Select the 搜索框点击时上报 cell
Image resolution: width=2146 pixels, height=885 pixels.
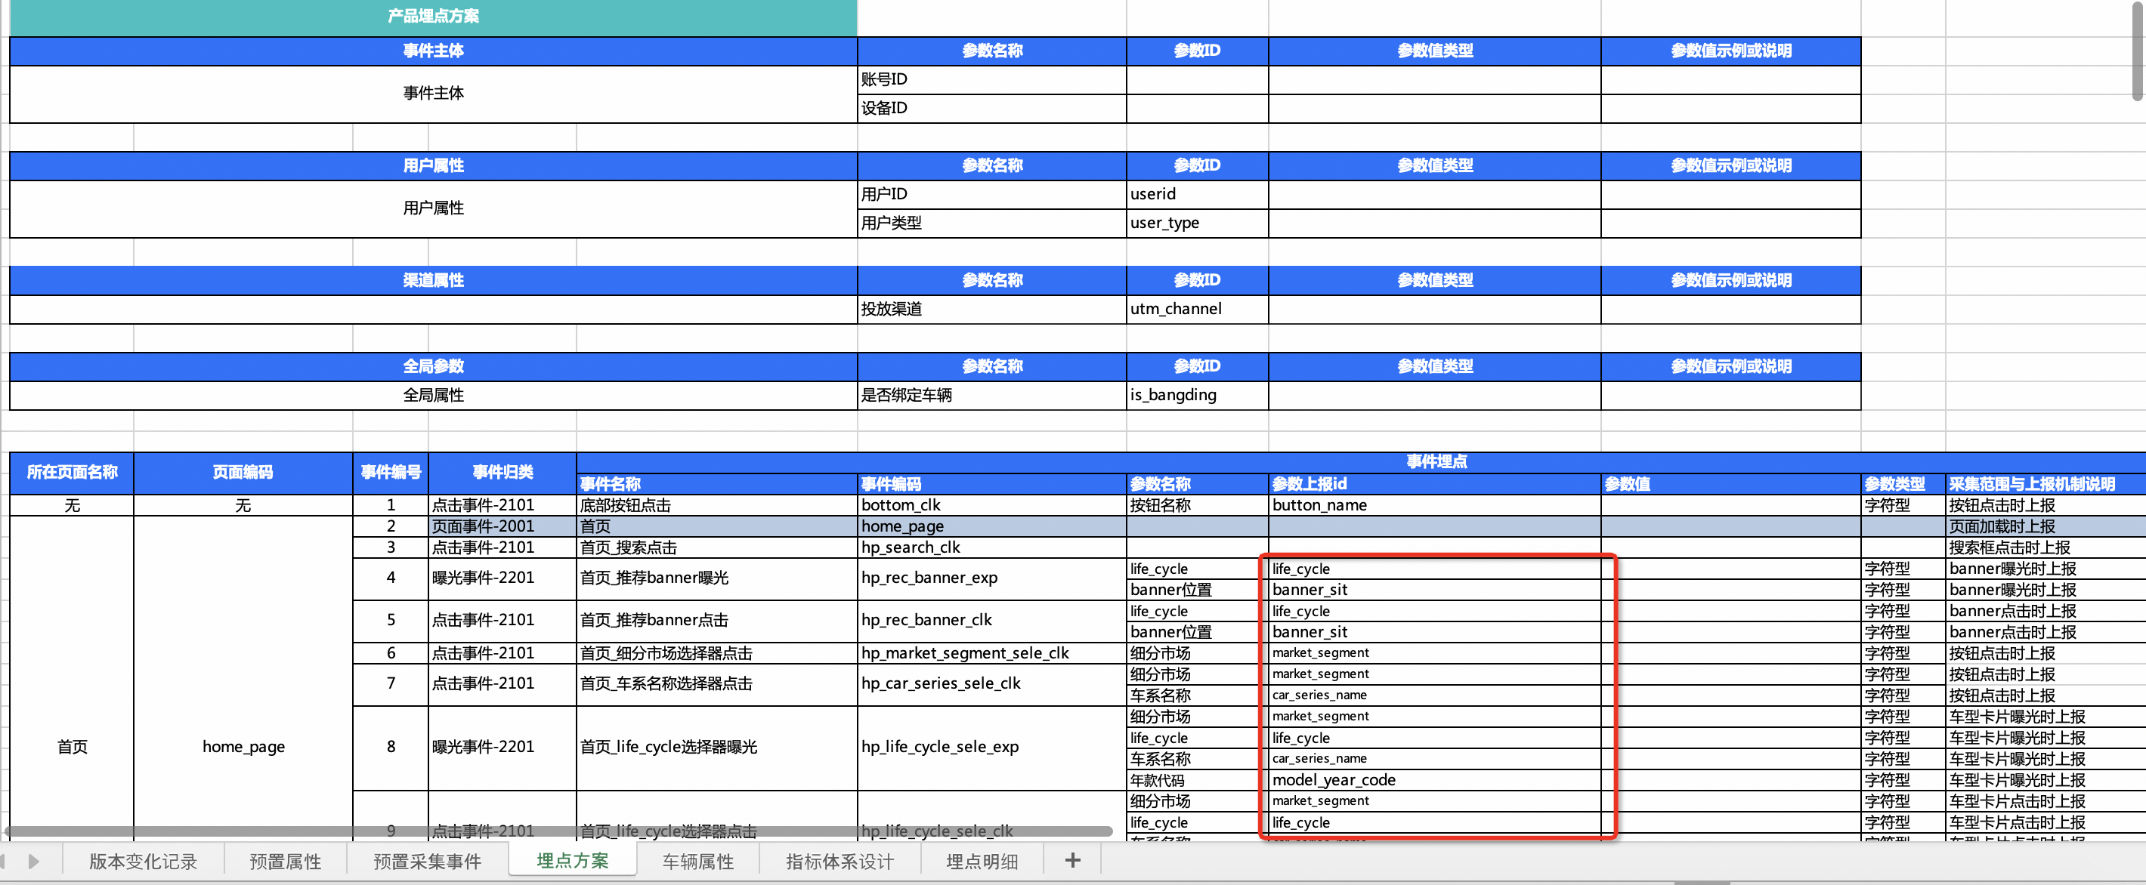tap(2046, 547)
